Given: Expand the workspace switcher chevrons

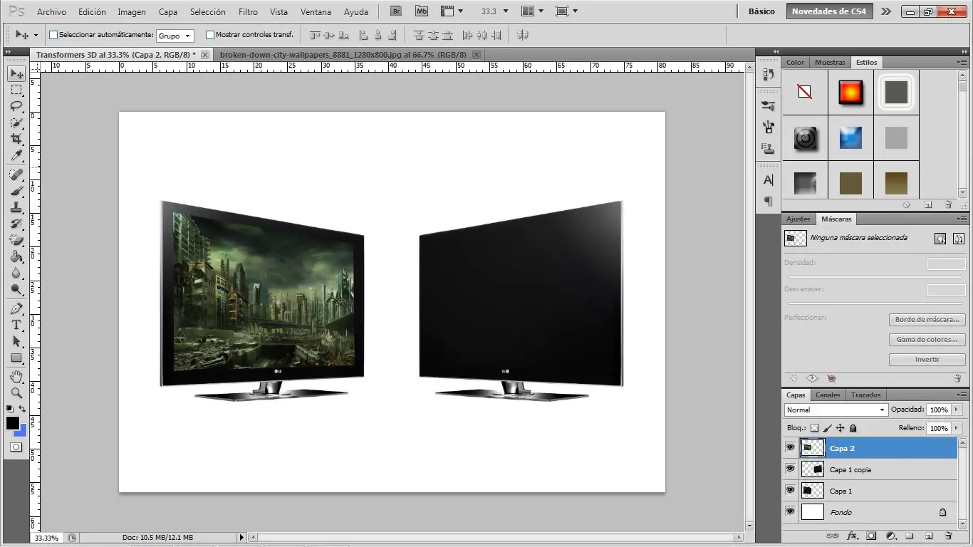Looking at the screenshot, I should [x=885, y=11].
